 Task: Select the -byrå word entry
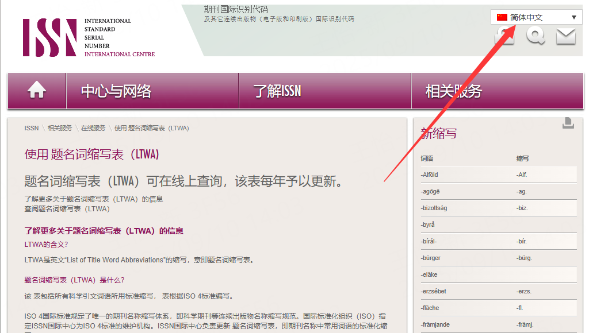[428, 224]
